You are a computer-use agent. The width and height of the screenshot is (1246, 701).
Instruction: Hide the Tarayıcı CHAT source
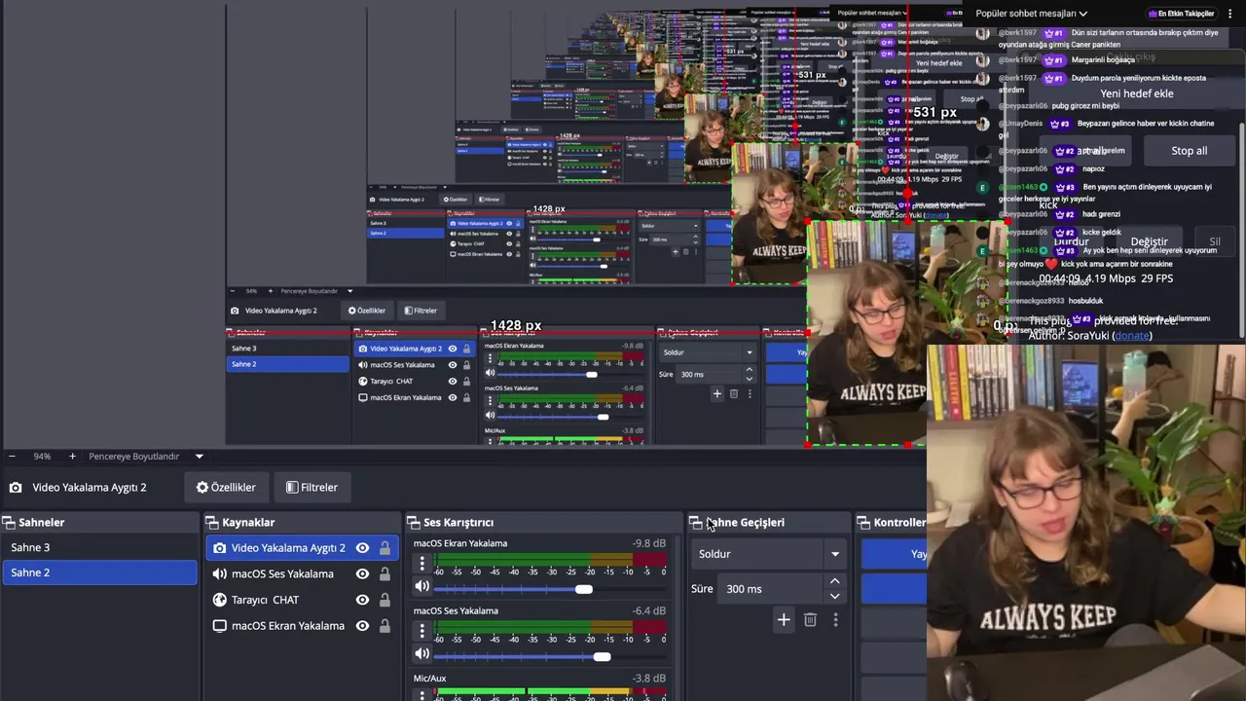click(362, 600)
